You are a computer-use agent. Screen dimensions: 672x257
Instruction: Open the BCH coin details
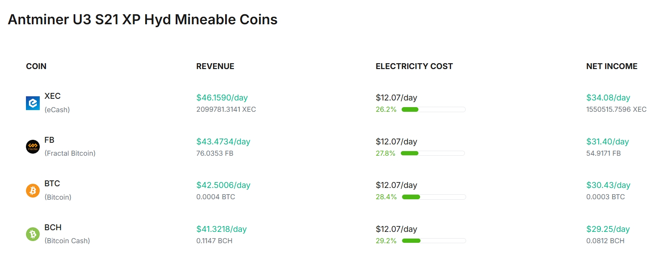pyautogui.click(x=53, y=227)
